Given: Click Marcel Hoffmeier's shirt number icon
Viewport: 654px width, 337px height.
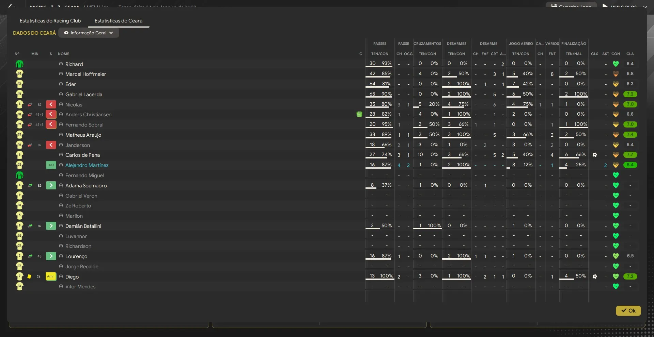Looking at the screenshot, I should pos(19,74).
